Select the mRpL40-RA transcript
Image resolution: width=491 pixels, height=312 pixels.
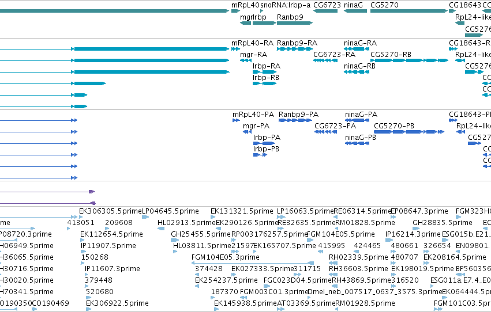235,49
